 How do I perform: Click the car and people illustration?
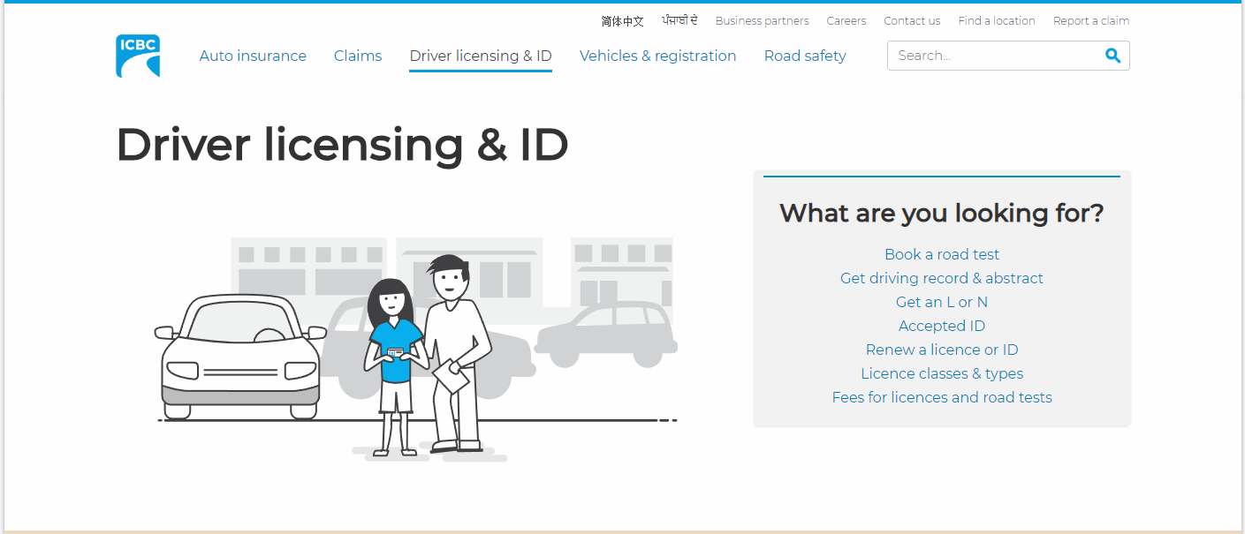pos(416,349)
